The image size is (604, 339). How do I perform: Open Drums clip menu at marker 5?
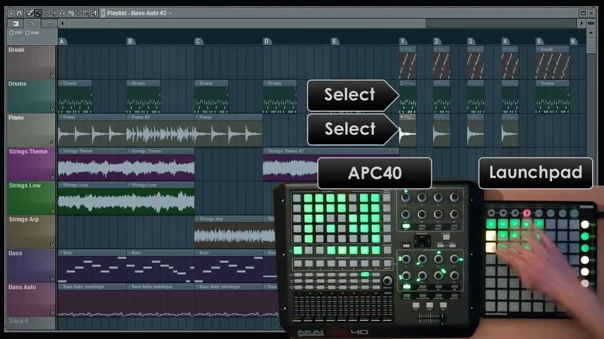tap(538, 83)
